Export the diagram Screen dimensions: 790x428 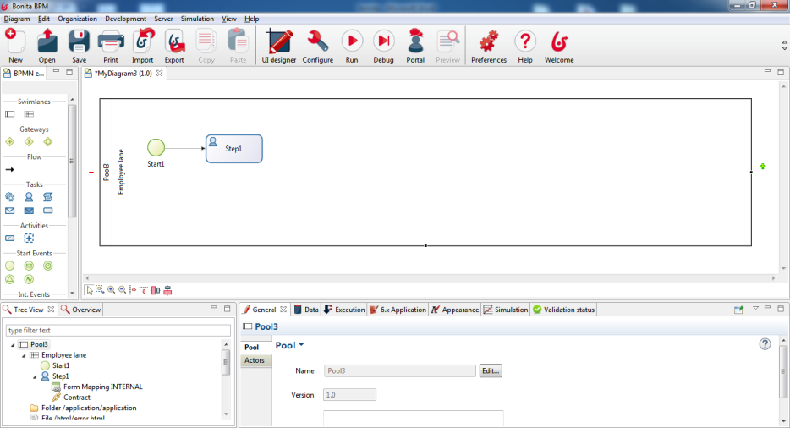pyautogui.click(x=174, y=46)
